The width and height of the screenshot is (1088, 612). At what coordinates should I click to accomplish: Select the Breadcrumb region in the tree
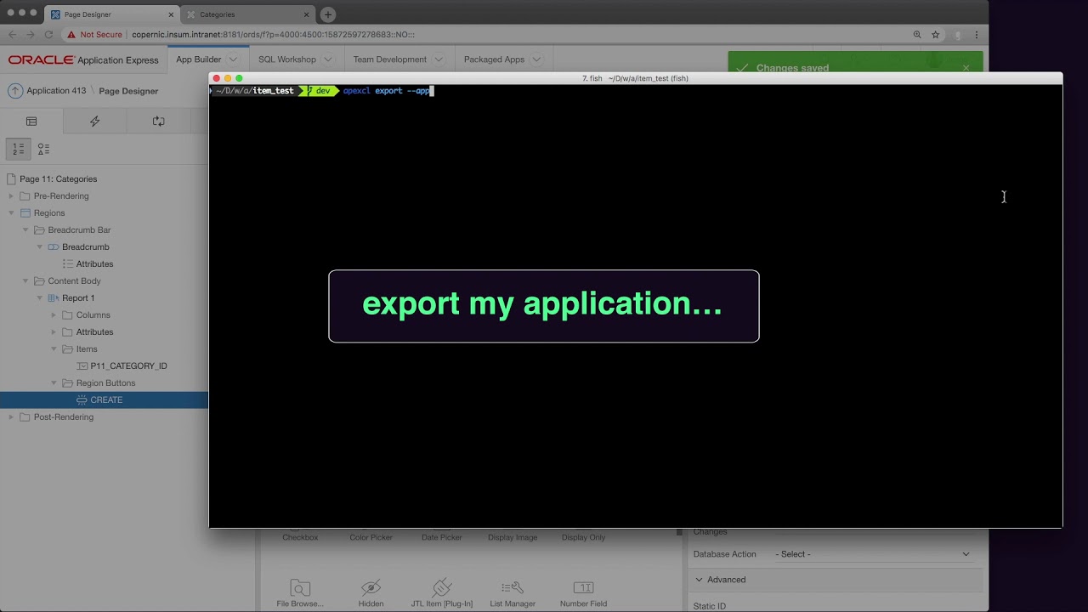click(86, 247)
